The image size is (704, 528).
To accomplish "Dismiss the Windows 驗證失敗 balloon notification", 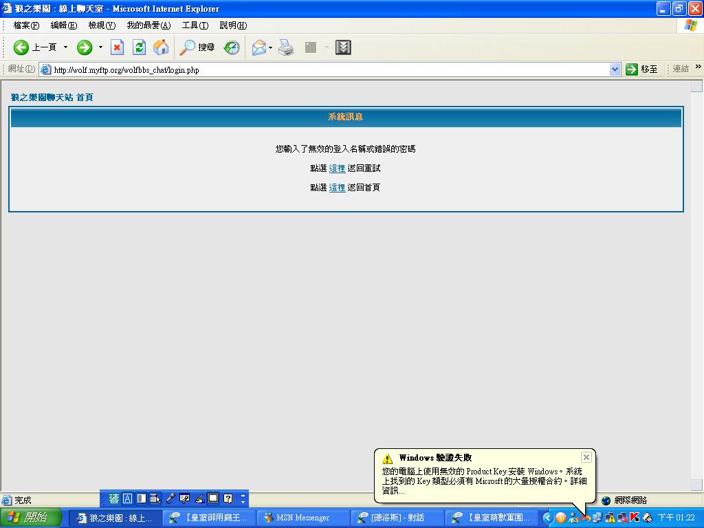I will point(586,457).
